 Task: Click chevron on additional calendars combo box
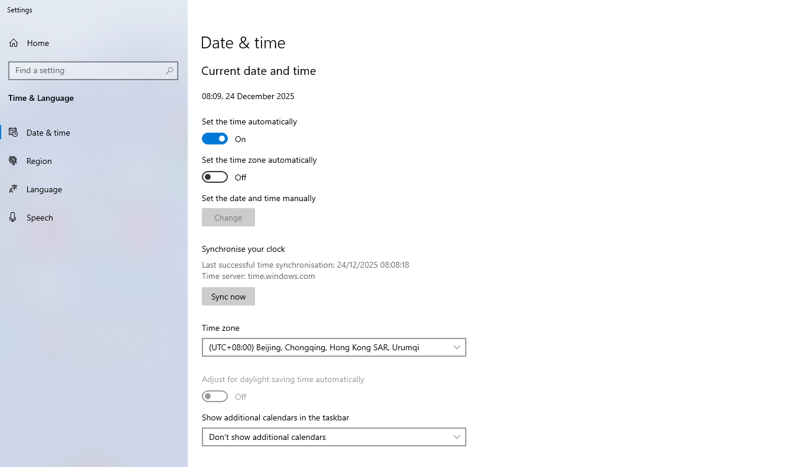pyautogui.click(x=456, y=437)
